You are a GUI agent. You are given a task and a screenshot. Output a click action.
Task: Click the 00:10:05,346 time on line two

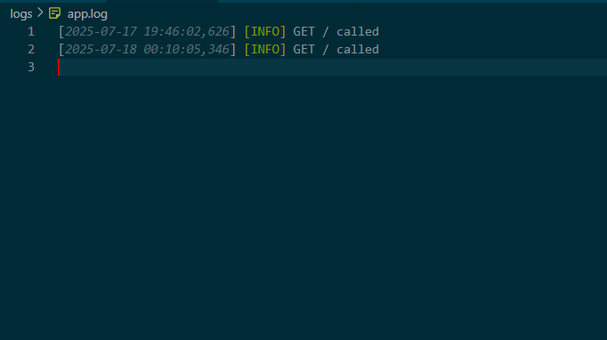coord(187,50)
